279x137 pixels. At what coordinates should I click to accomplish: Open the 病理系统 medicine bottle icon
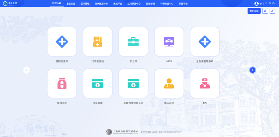pos(62,83)
